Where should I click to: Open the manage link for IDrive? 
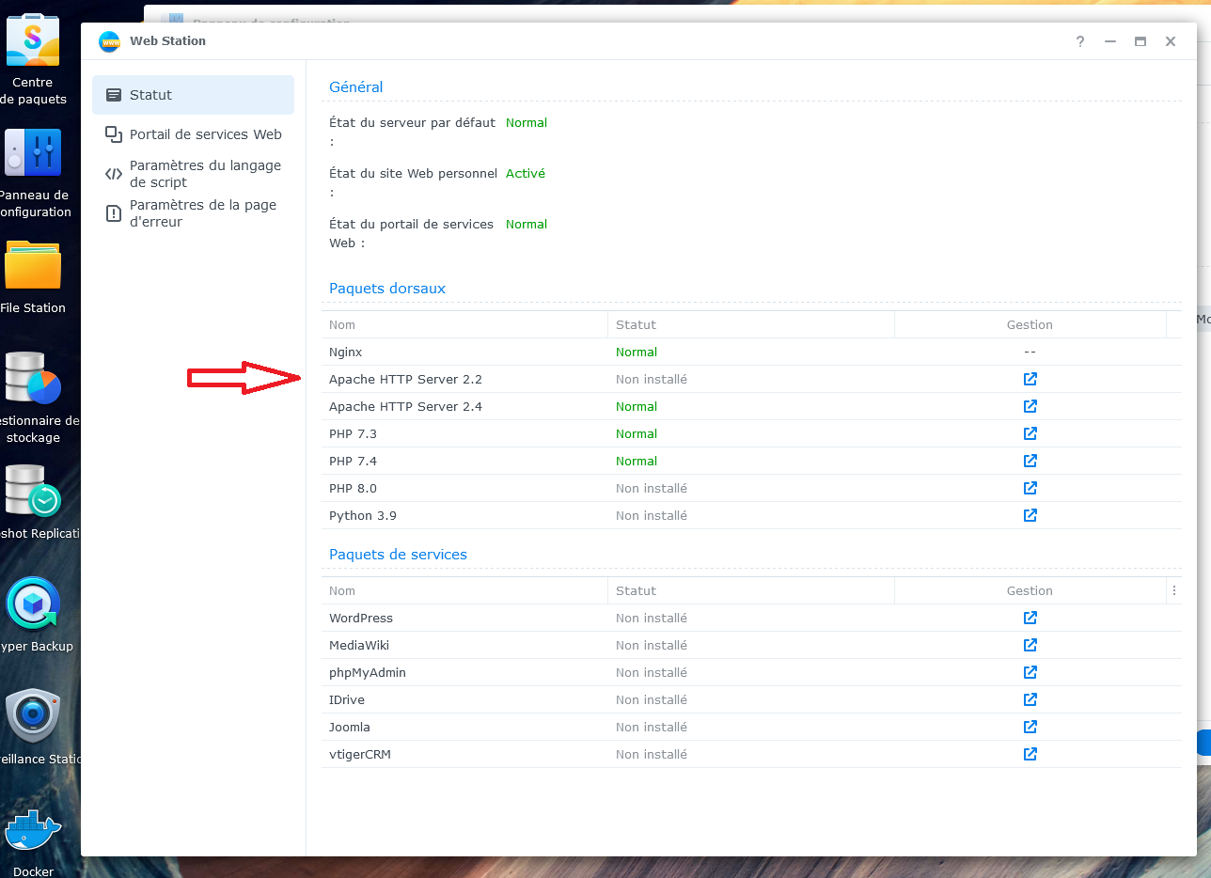pyautogui.click(x=1030, y=699)
